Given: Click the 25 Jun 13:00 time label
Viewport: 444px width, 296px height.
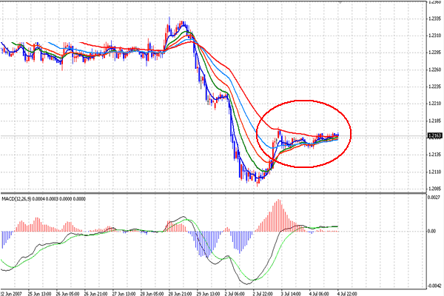Looking at the screenshot, I should coord(39,294).
